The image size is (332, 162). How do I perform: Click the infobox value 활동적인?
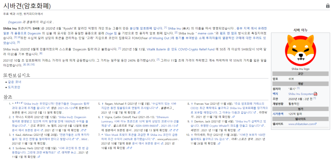293,104
